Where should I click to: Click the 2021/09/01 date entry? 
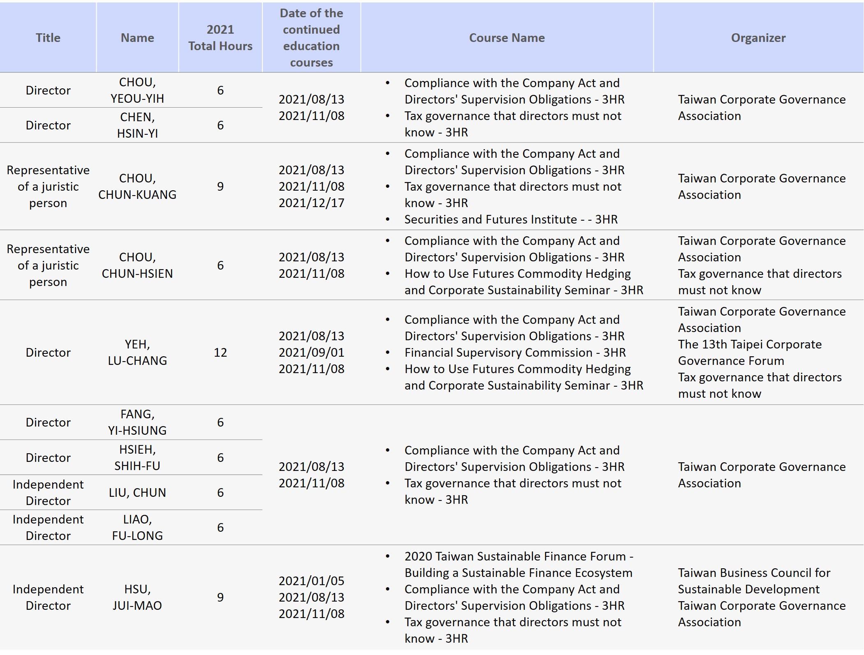pos(311,353)
